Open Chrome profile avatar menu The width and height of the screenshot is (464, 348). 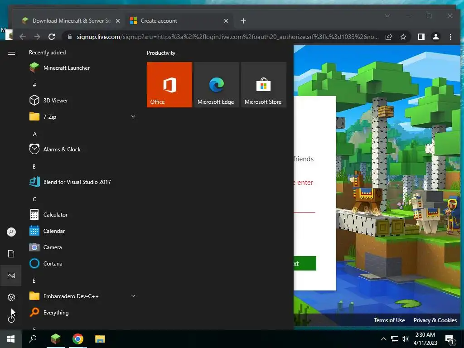click(436, 37)
